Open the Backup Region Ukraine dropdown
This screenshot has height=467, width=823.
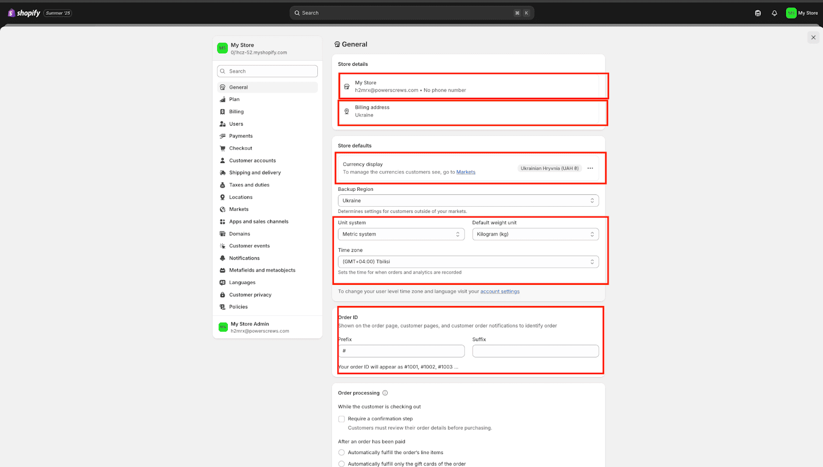(468, 201)
